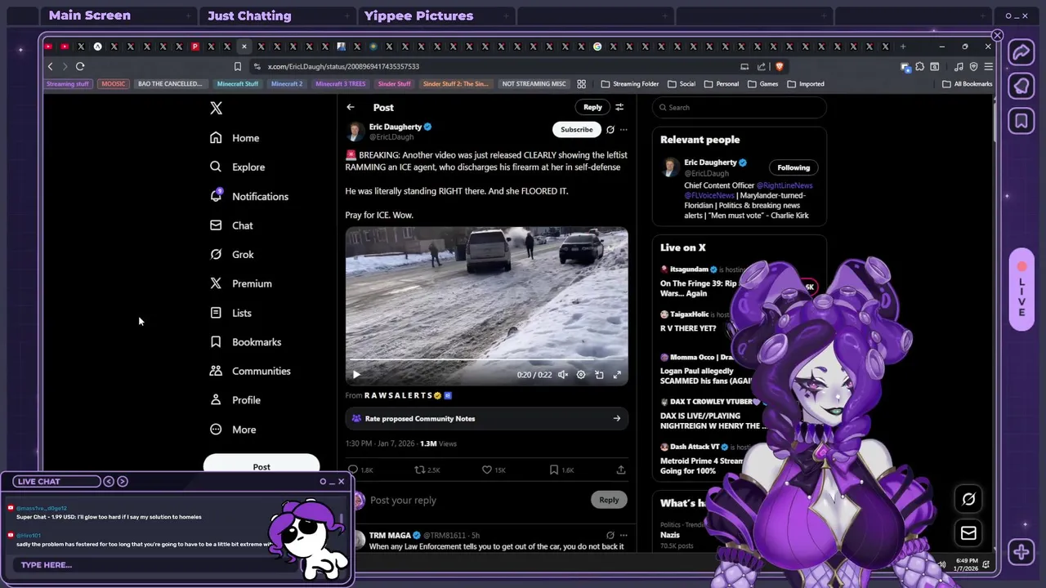Toggle video mute speaker icon

pyautogui.click(x=563, y=375)
